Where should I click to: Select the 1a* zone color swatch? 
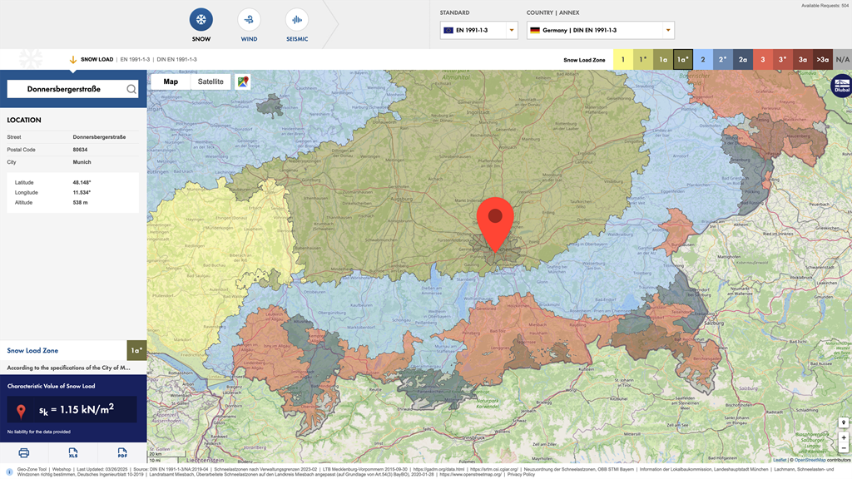(682, 59)
